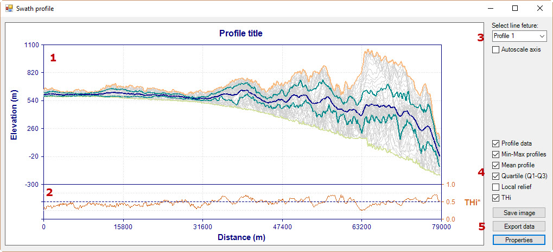The image size is (553, 252).
Task: Disable the Mean profile checkbox
Action: [496, 165]
